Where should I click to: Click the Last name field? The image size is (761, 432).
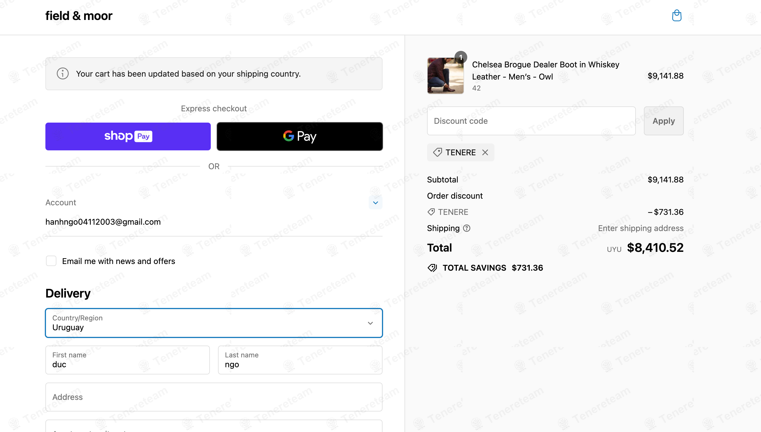[300, 360]
